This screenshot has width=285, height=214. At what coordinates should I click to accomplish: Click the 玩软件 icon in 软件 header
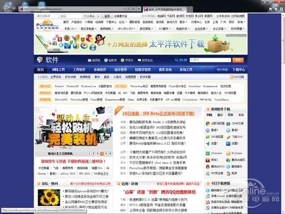[106, 60]
